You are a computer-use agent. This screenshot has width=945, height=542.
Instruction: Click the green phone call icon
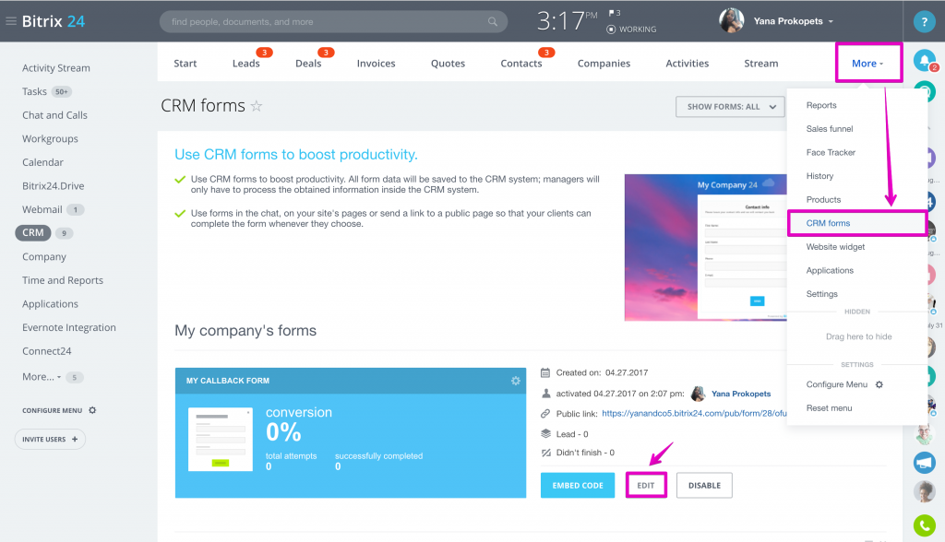coord(925,525)
